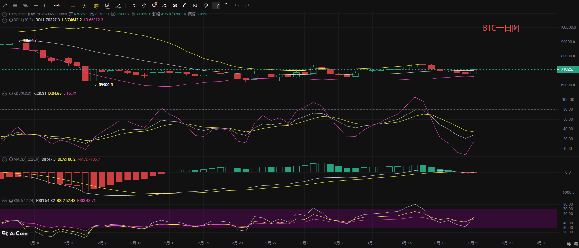Screen dimensions: 579x248
Task: Click the eraser tool icon
Action: [x=164, y=5]
